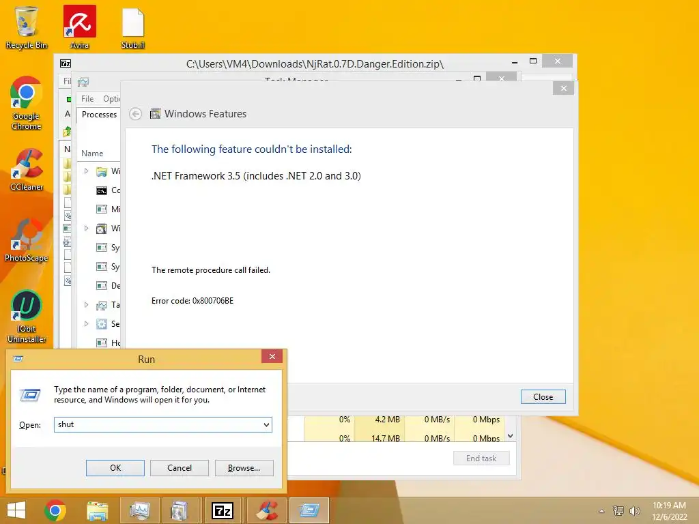Close the Windows Features error dialog
This screenshot has width=699, height=524.
(543, 396)
